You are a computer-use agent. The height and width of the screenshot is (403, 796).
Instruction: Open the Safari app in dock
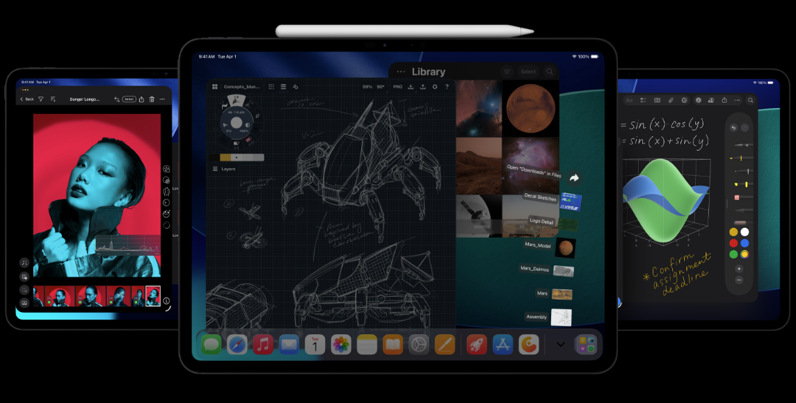coord(237,344)
